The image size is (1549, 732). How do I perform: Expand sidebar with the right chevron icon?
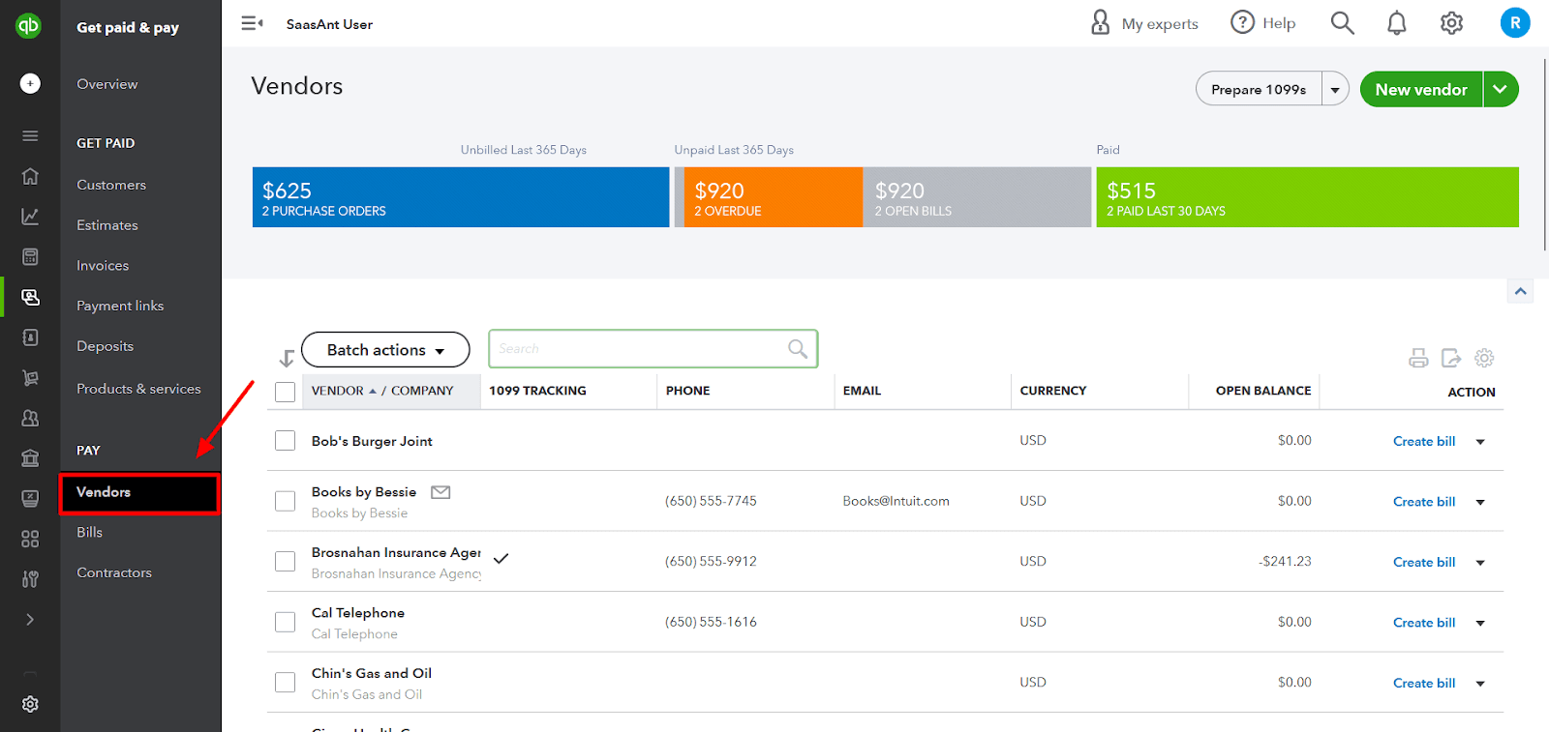(30, 620)
